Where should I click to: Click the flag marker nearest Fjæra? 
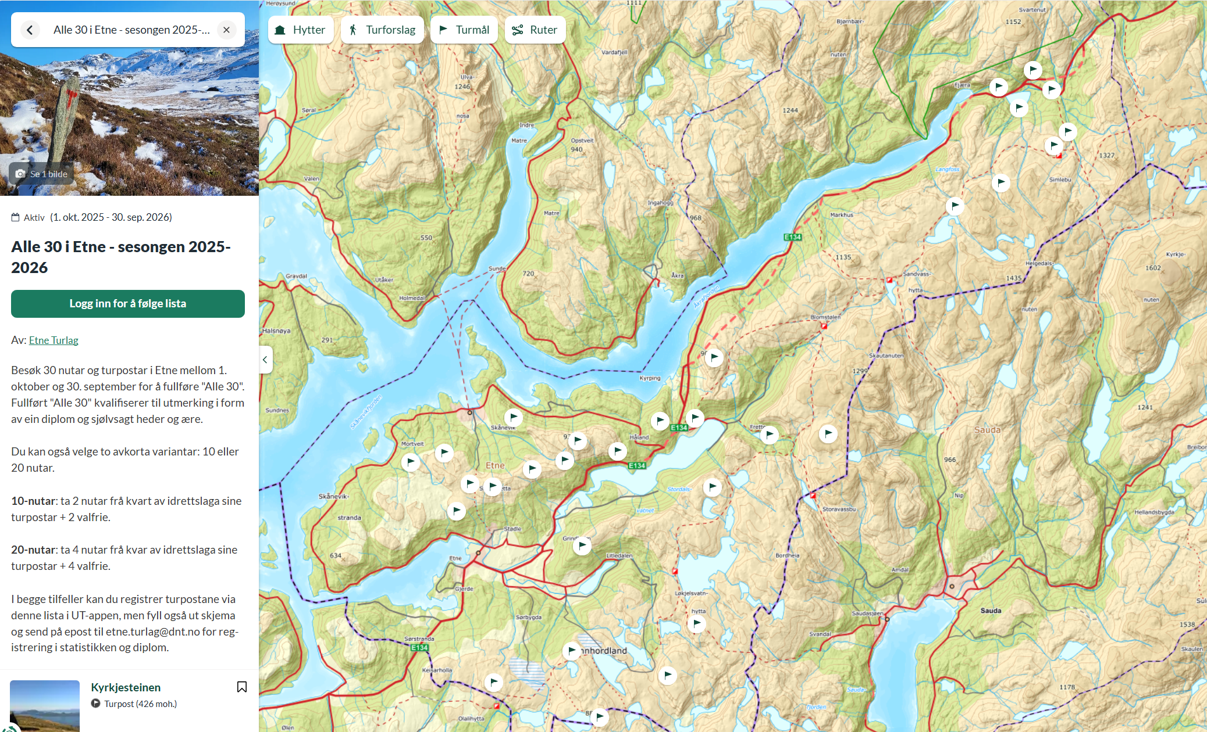(998, 87)
